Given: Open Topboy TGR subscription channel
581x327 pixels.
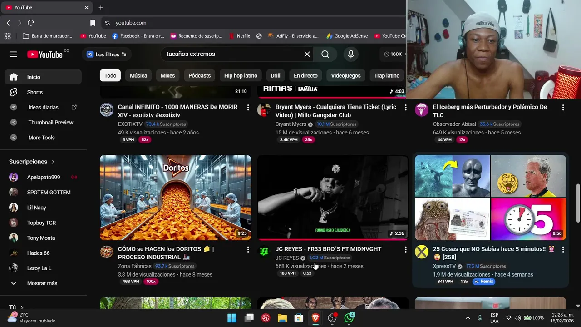Looking at the screenshot, I should (x=43, y=223).
